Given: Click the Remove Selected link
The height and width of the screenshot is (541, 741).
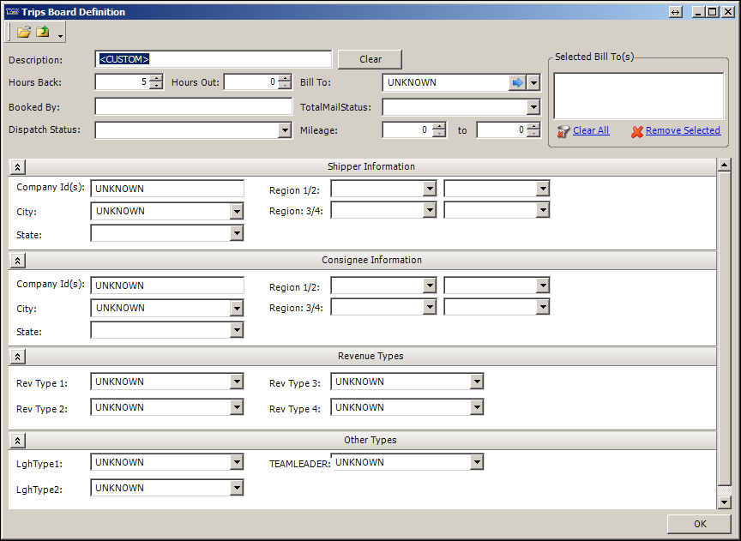Looking at the screenshot, I should coord(683,130).
